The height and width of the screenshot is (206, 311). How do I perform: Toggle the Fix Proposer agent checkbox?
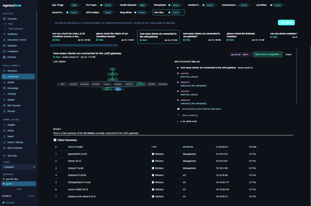click(x=102, y=5)
